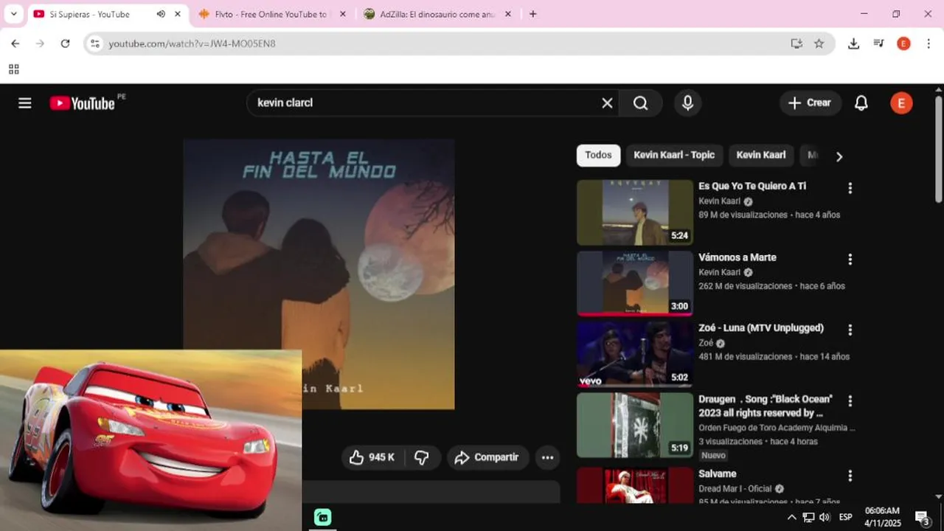Open Windows notification center icon
The height and width of the screenshot is (531, 944).
(x=922, y=518)
